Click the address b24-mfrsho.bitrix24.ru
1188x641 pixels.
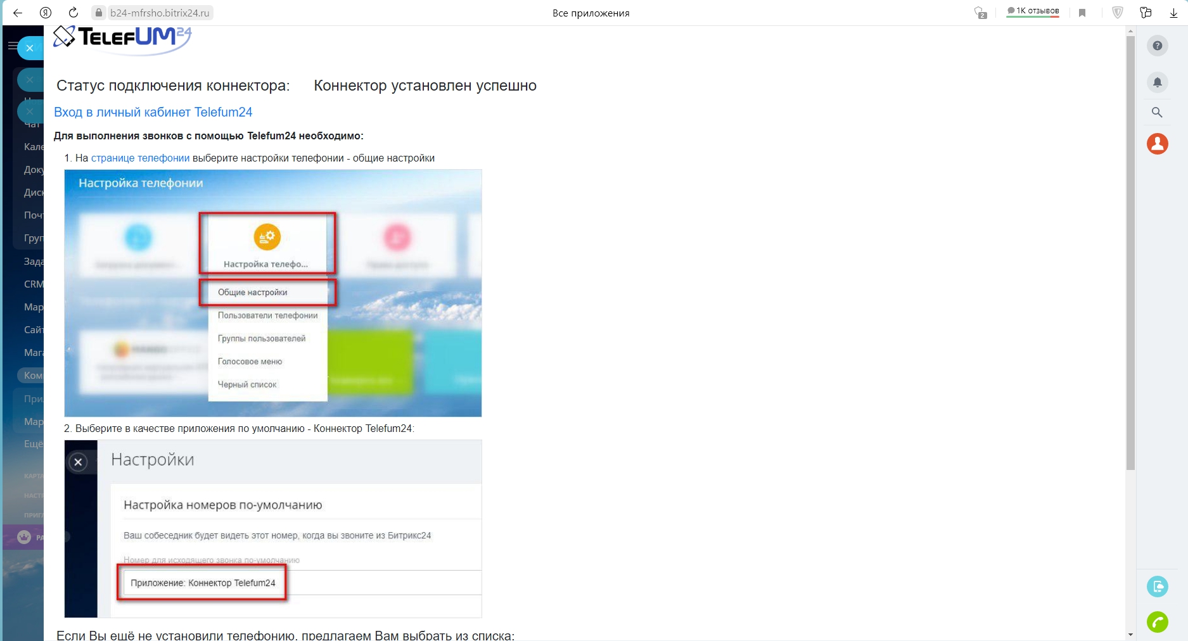(160, 13)
